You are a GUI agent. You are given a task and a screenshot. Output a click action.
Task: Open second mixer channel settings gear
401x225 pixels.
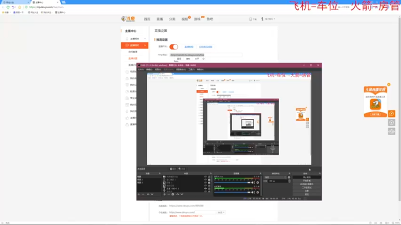pyautogui.click(x=258, y=192)
